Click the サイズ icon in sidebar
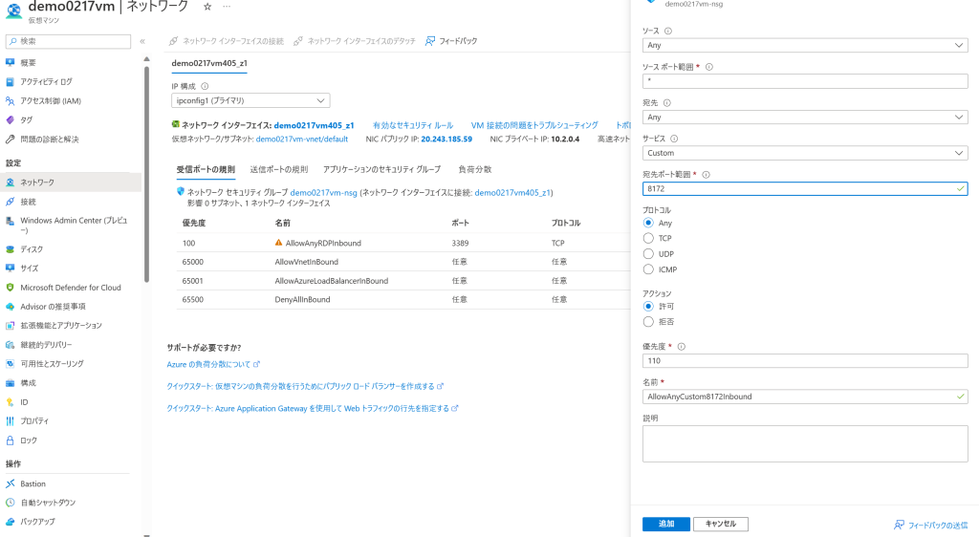 (x=10, y=268)
